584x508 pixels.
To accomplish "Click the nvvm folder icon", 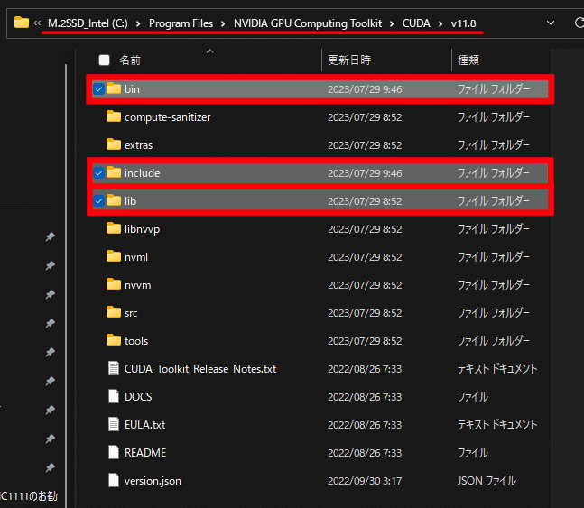I will tap(114, 284).
